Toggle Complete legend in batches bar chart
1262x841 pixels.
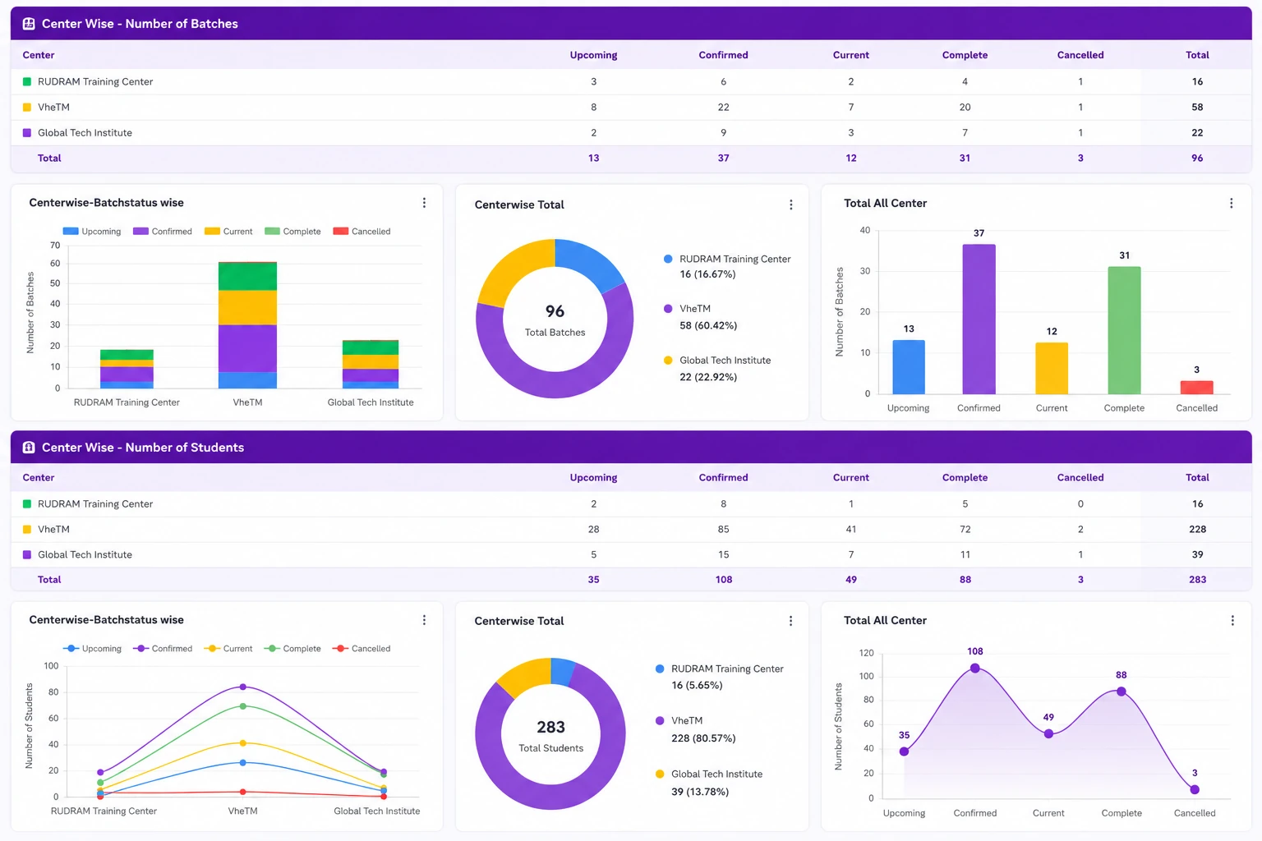pyautogui.click(x=292, y=232)
